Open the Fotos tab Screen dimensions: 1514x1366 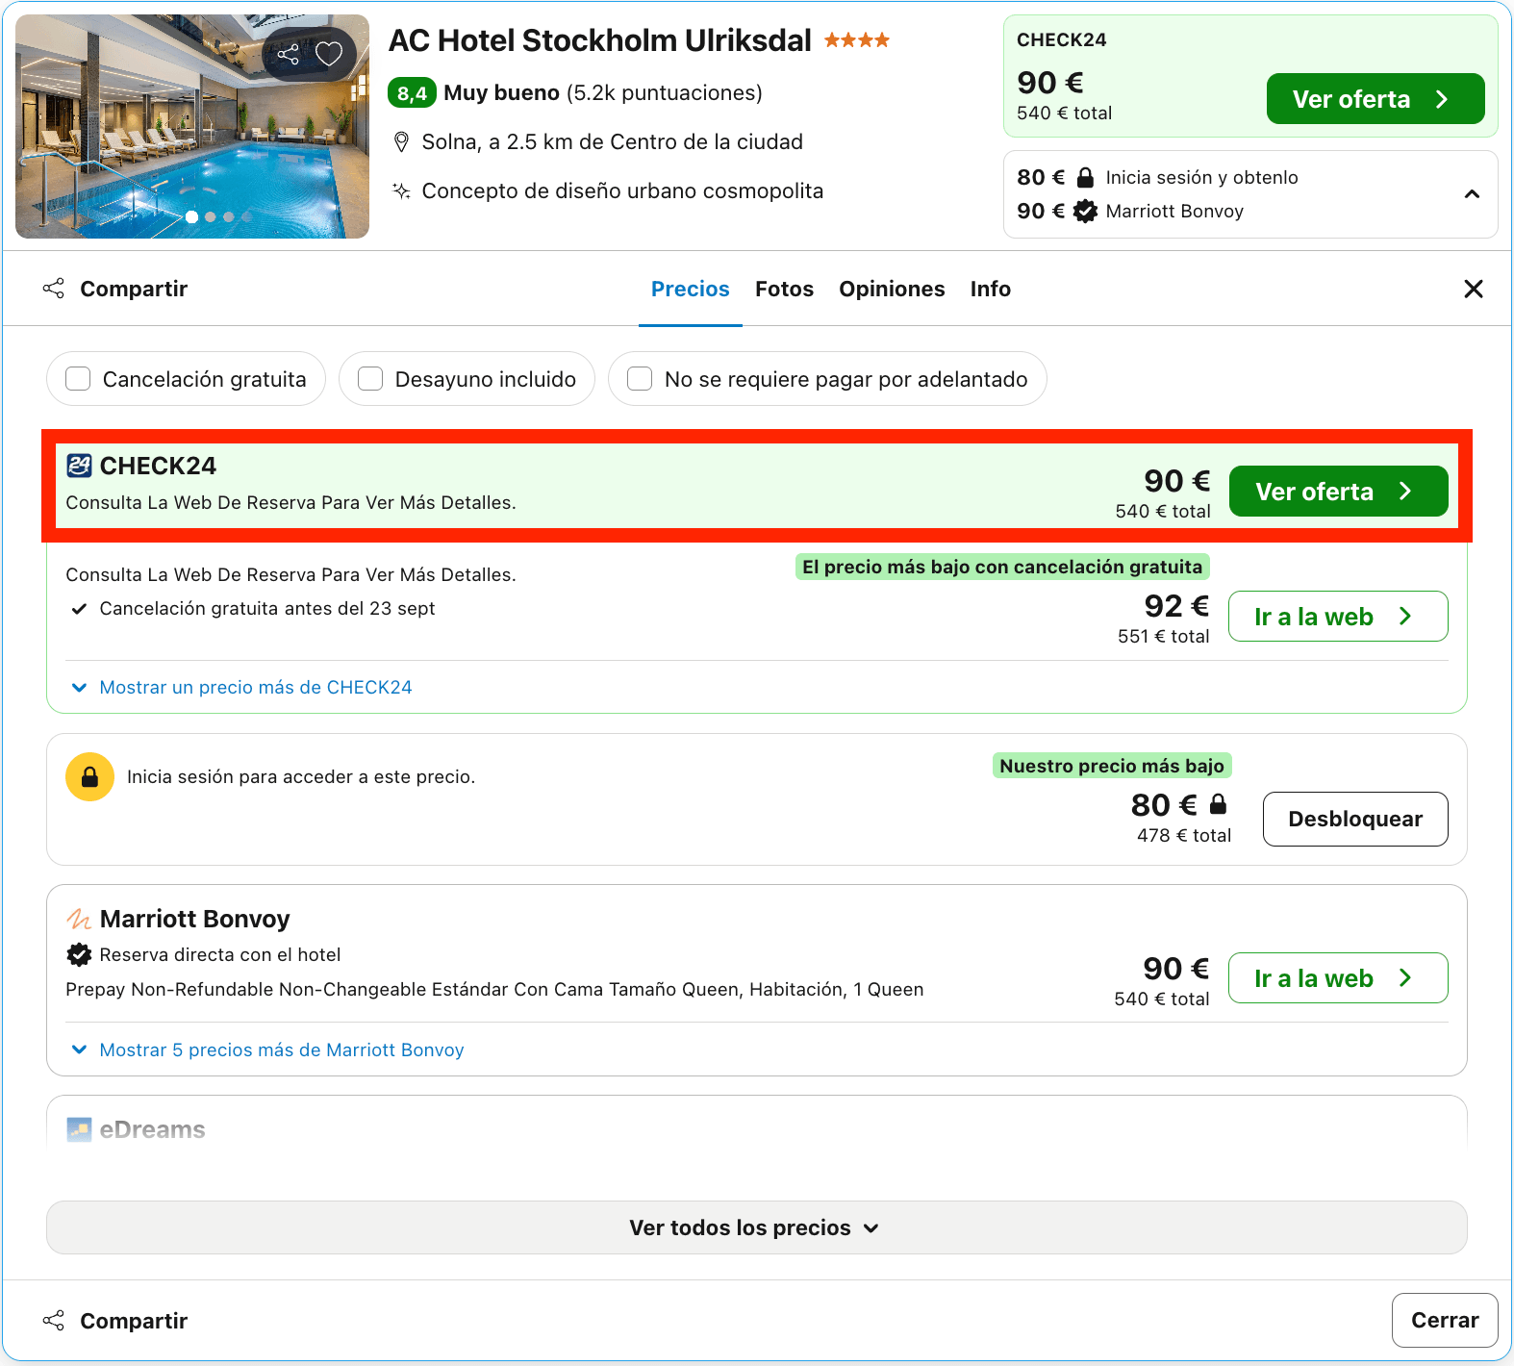[784, 289]
